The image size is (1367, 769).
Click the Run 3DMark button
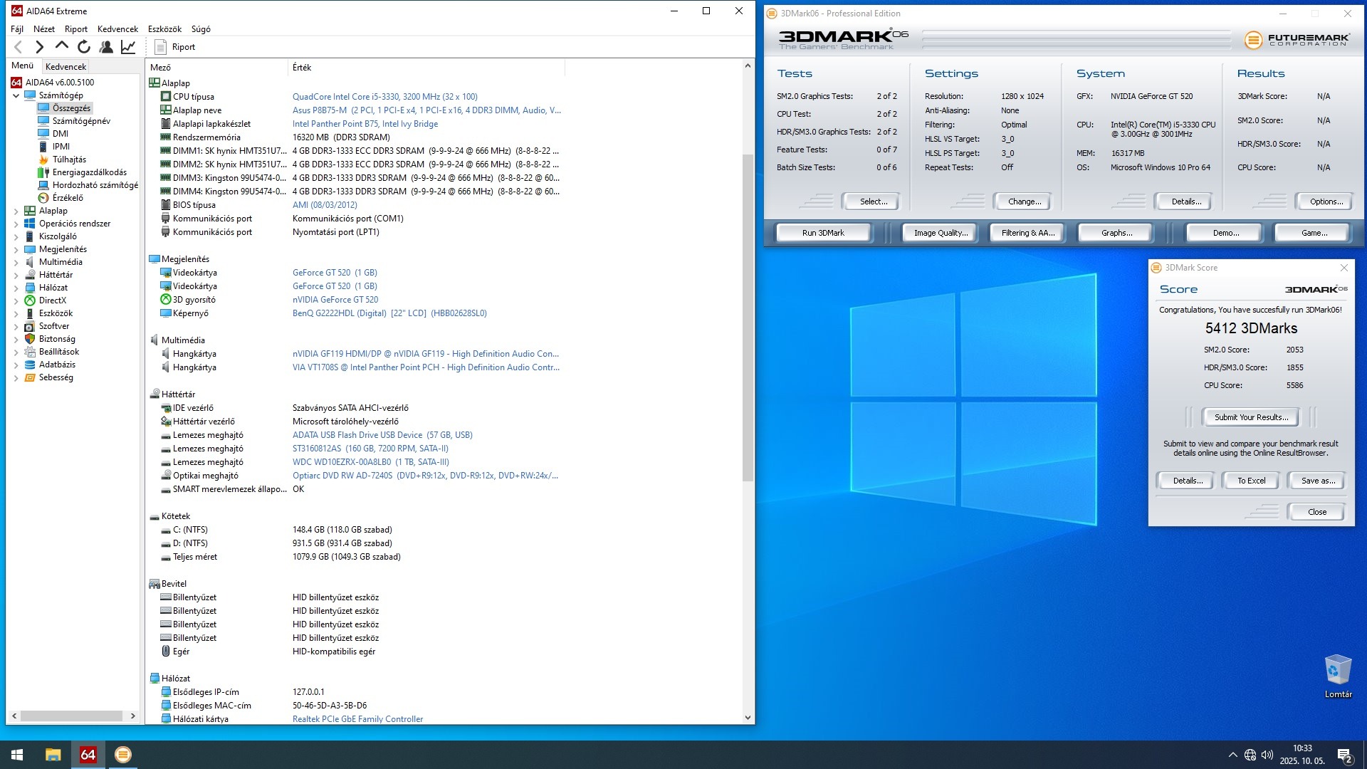(x=823, y=233)
